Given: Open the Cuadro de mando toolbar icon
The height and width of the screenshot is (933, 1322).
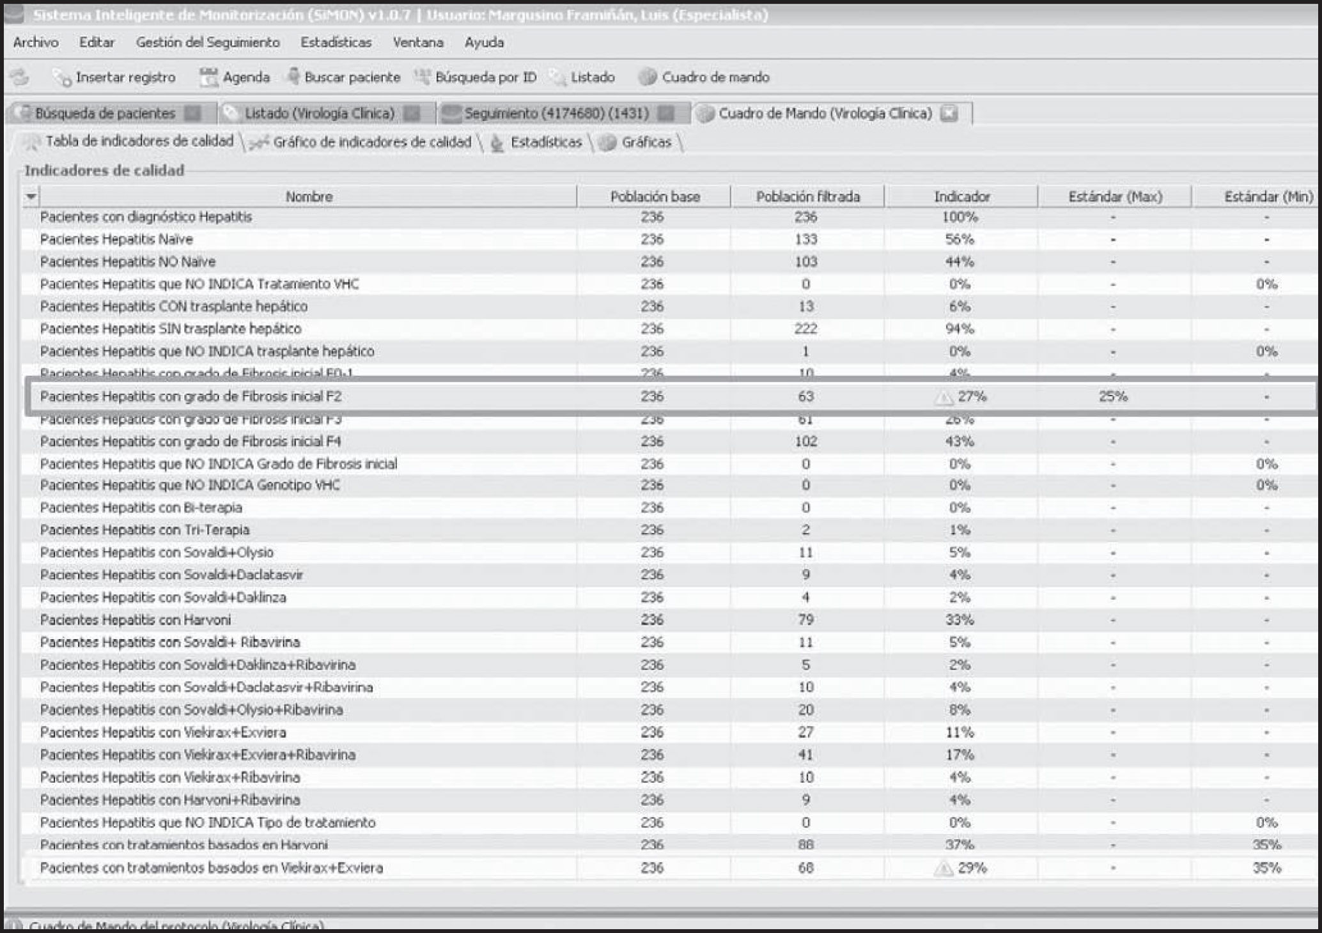Looking at the screenshot, I should (648, 77).
